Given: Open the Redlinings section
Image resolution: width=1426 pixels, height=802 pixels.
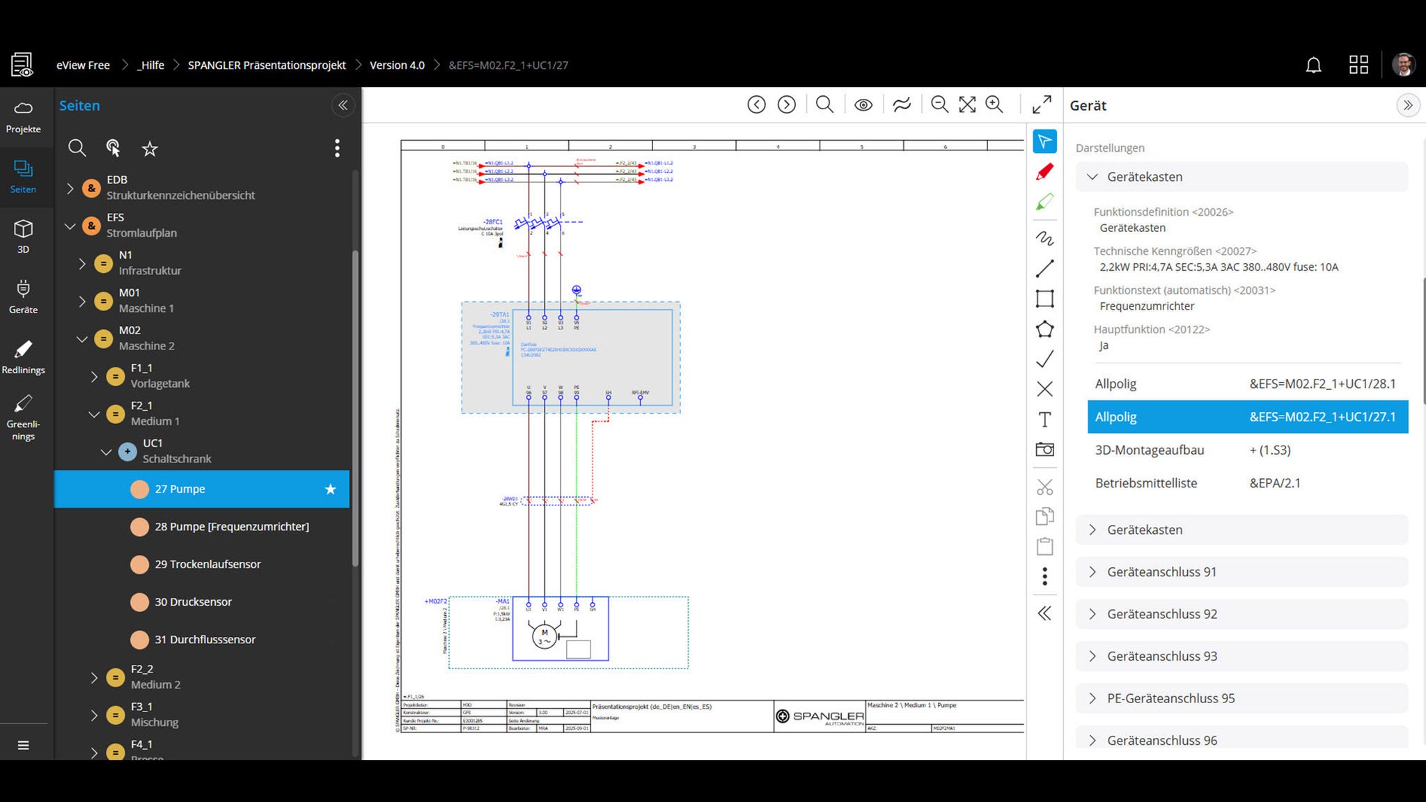Looking at the screenshot, I should tap(23, 357).
